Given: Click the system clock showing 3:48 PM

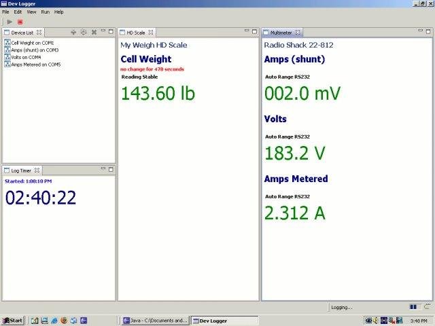Looking at the screenshot, I should (419, 321).
